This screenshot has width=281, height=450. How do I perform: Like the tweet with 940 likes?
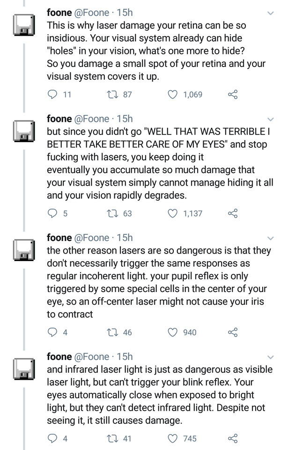pos(174,332)
